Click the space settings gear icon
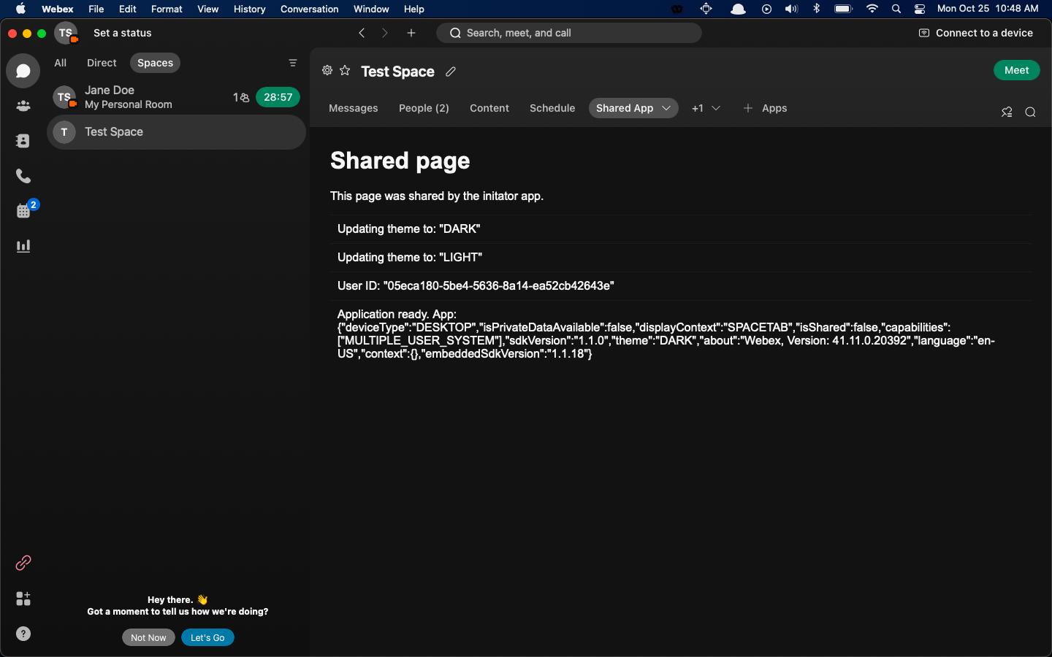 [x=327, y=71]
